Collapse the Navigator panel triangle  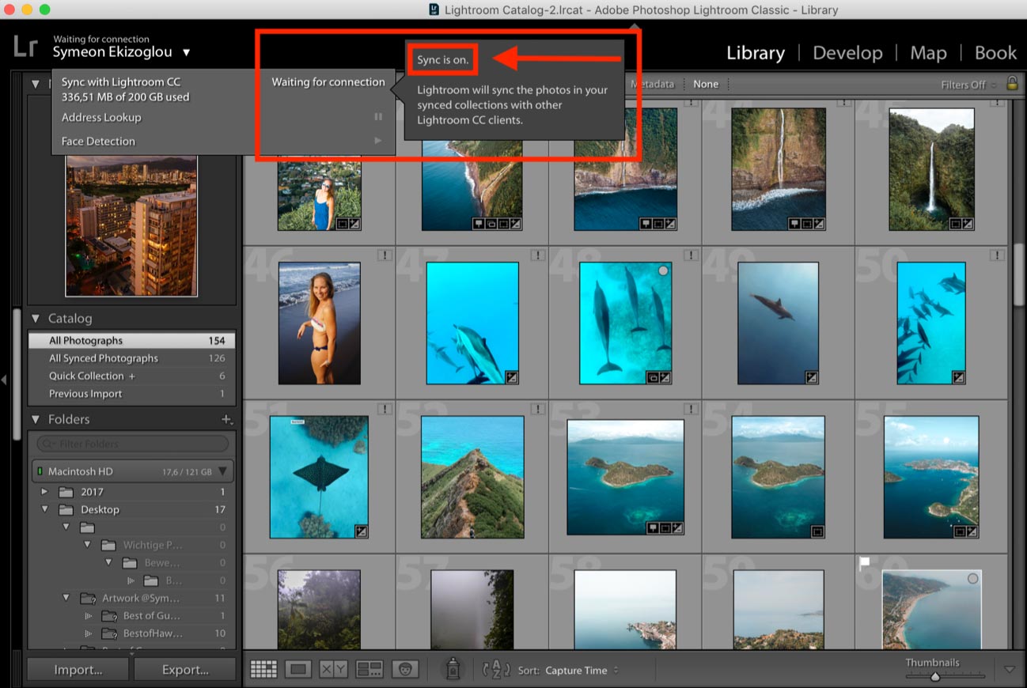pyautogui.click(x=36, y=83)
